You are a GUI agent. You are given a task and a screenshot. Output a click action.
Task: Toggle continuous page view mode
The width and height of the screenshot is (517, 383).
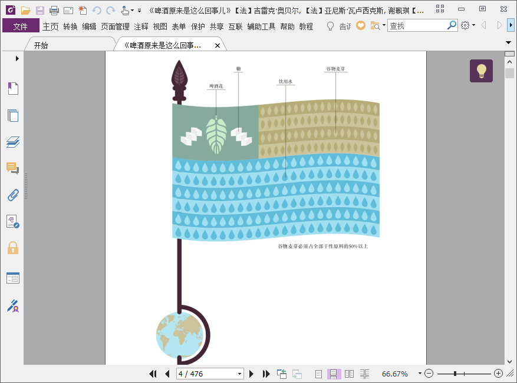pos(334,374)
